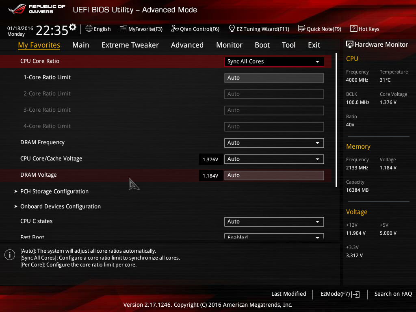Click the 3-Core Ratio Limit field
This screenshot has width=416, height=312.
[274, 110]
